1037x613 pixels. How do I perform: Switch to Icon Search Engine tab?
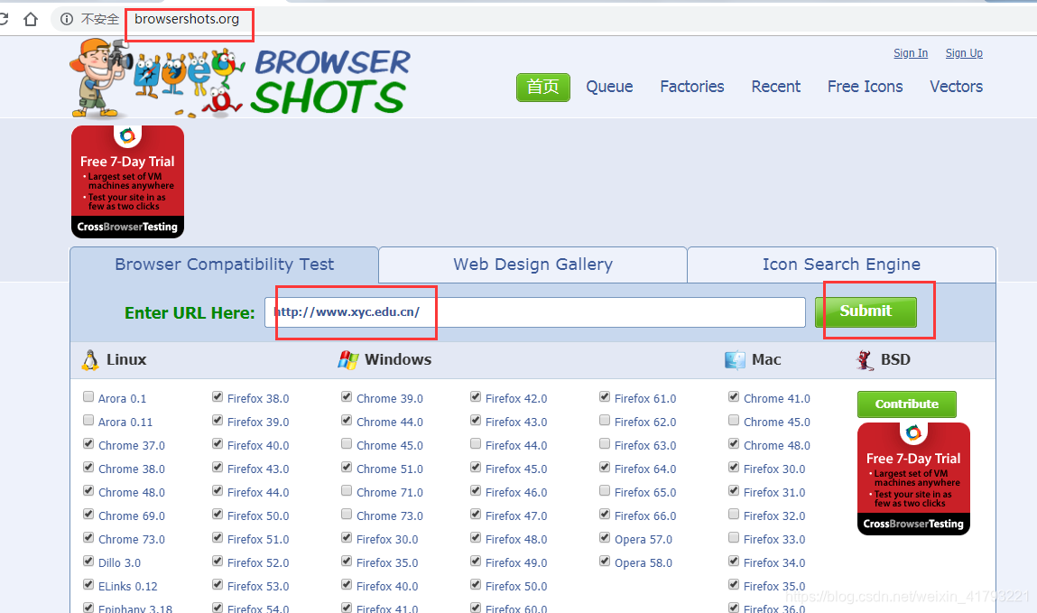(841, 265)
